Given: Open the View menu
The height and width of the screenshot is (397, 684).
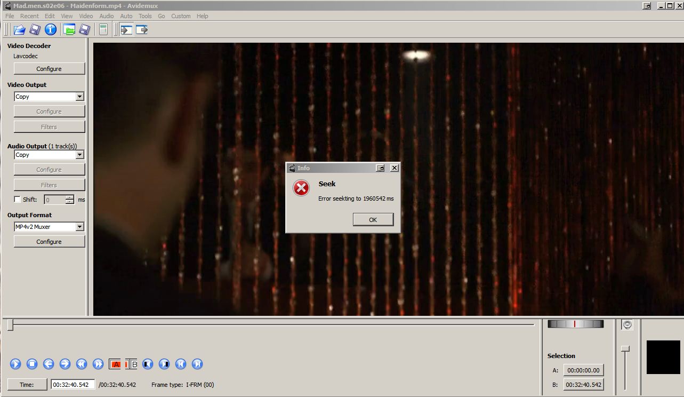Looking at the screenshot, I should coord(67,16).
